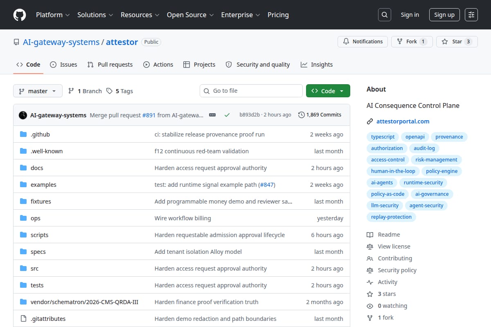Screen dimensions: 491x327
Task: Open the green Code dropdown button
Action: (328, 91)
